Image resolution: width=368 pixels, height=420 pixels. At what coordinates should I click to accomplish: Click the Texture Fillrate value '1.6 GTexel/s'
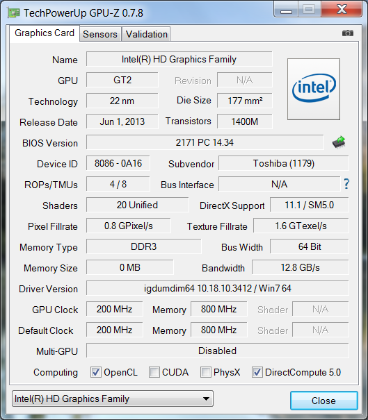(301, 226)
